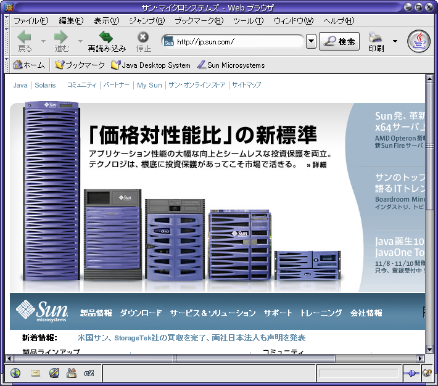
Task: Click the Forward (進む) arrow icon
Action: 61,37
